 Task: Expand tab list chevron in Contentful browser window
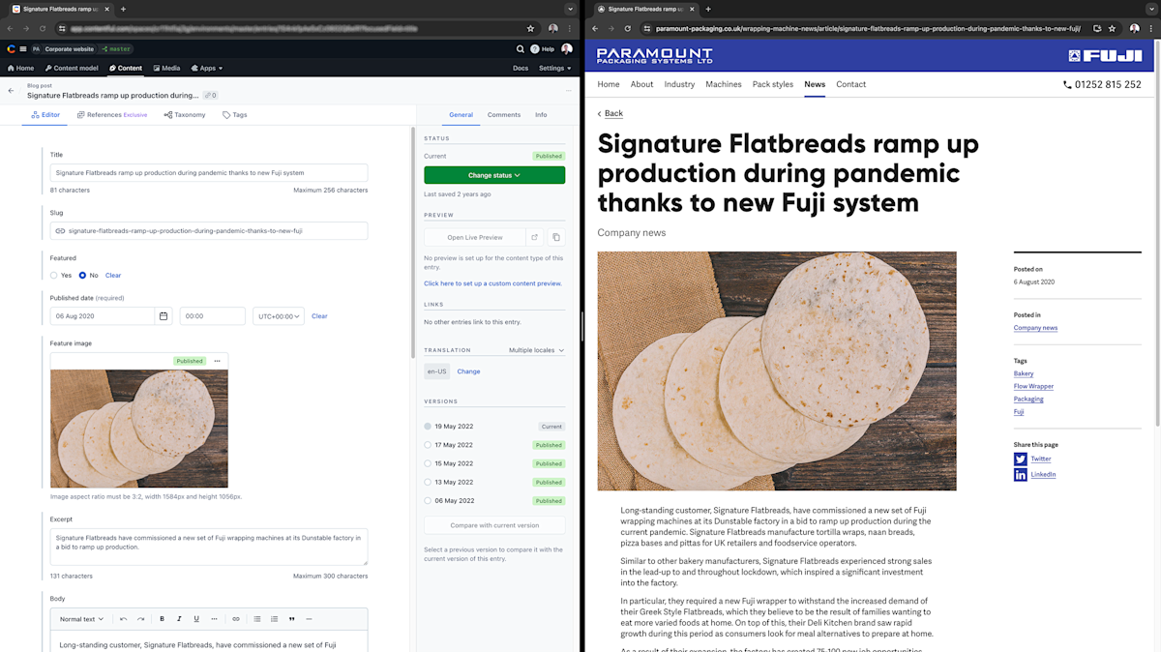click(x=570, y=9)
